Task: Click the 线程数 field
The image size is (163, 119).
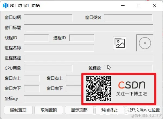Action: tap(128, 68)
